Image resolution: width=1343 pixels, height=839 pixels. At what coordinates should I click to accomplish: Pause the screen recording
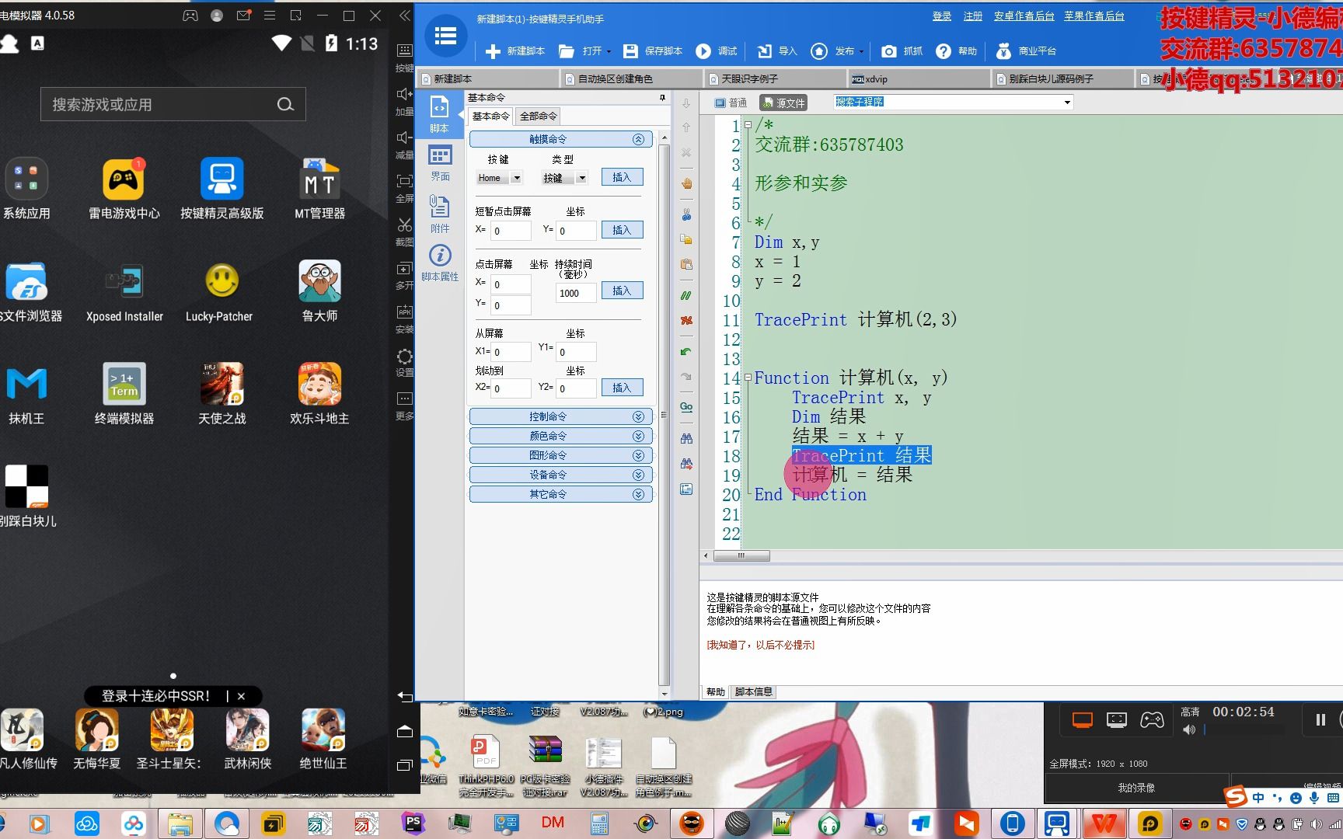click(x=1320, y=719)
